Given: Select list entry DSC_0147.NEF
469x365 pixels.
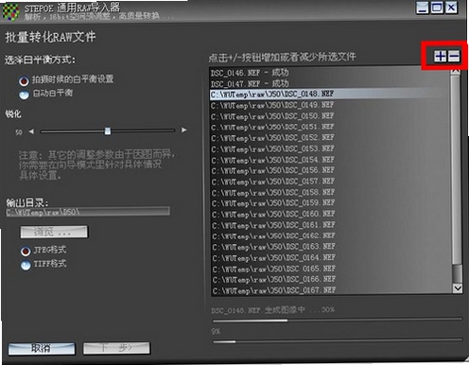Looking at the screenshot, I should click(x=330, y=83).
